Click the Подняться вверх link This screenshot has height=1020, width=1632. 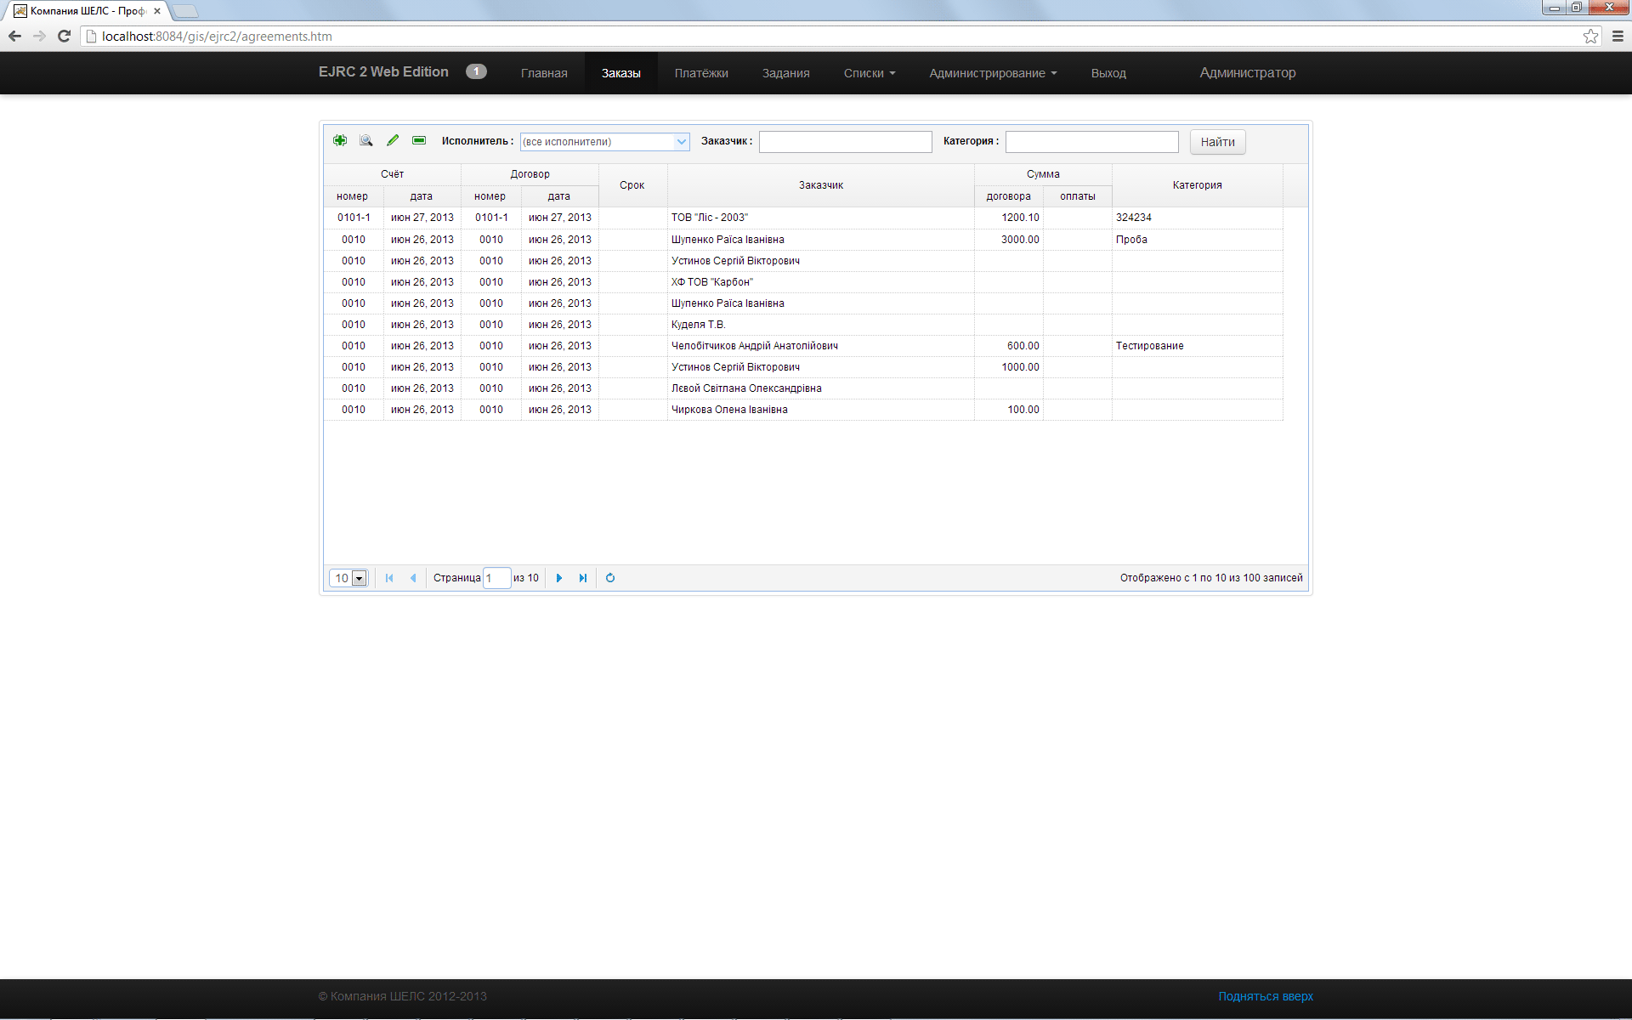pyautogui.click(x=1265, y=996)
